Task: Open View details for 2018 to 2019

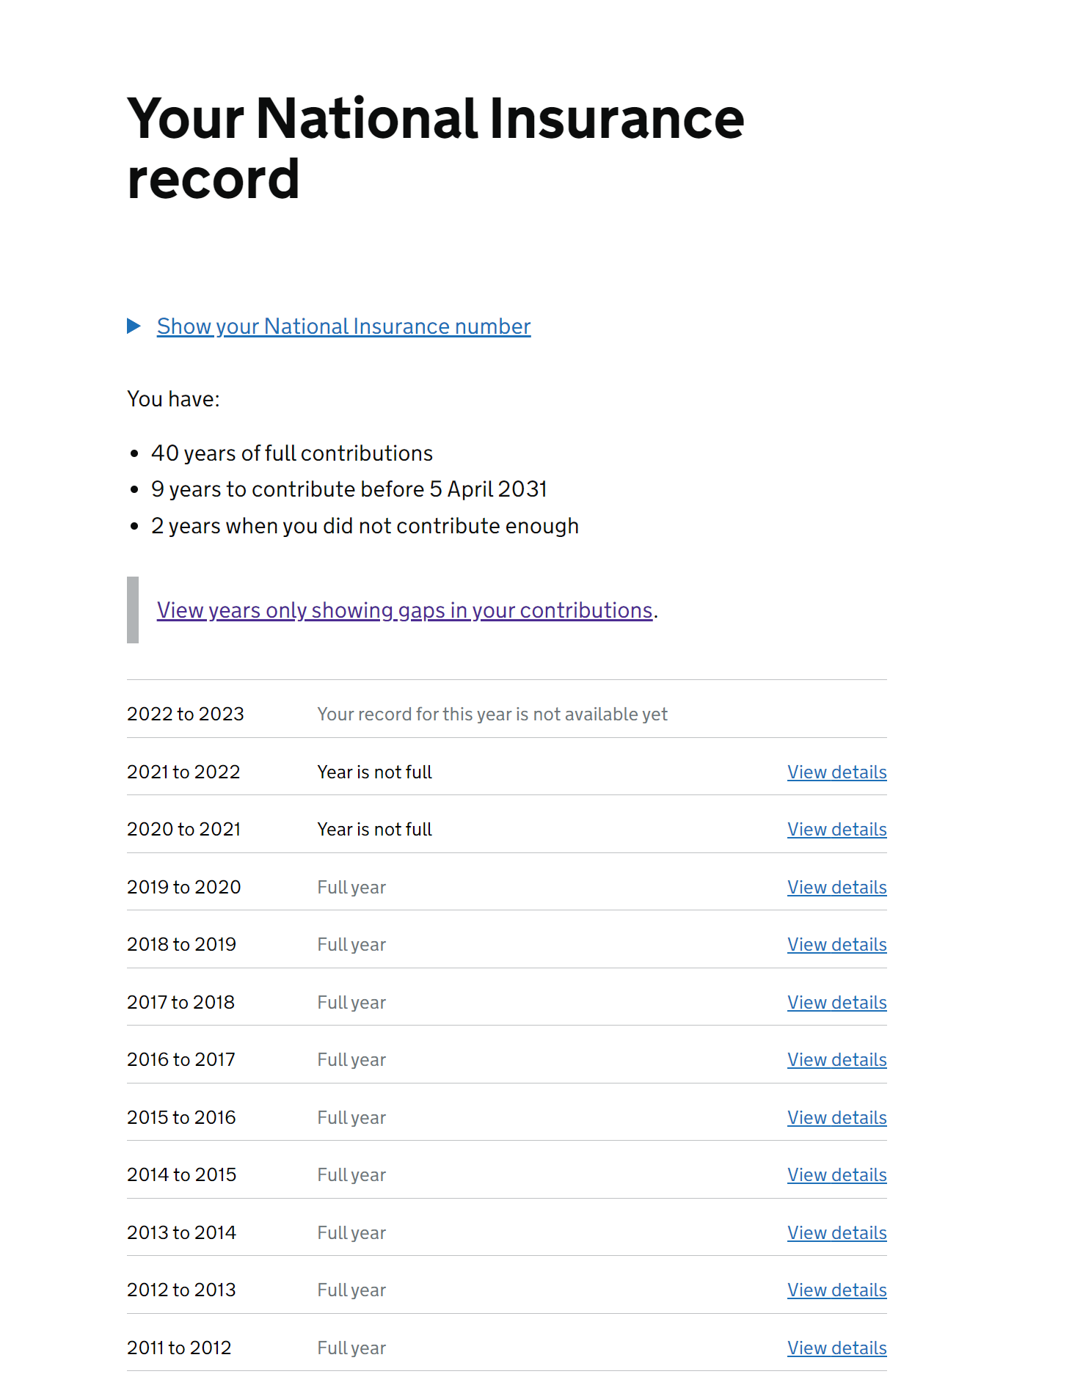Action: pyautogui.click(x=836, y=945)
